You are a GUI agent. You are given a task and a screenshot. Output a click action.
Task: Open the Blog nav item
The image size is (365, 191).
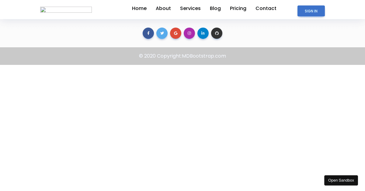pos(215,8)
